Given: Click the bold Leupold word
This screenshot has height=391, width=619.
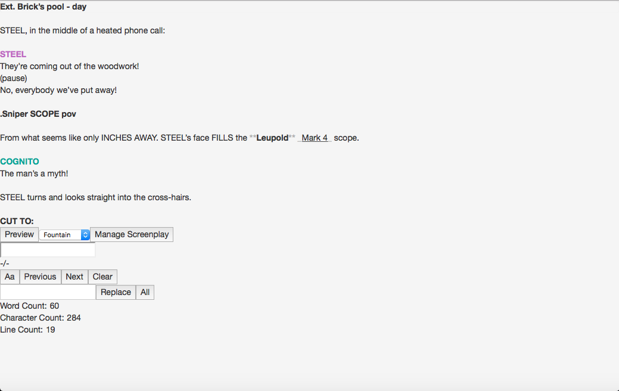Looking at the screenshot, I should point(272,138).
